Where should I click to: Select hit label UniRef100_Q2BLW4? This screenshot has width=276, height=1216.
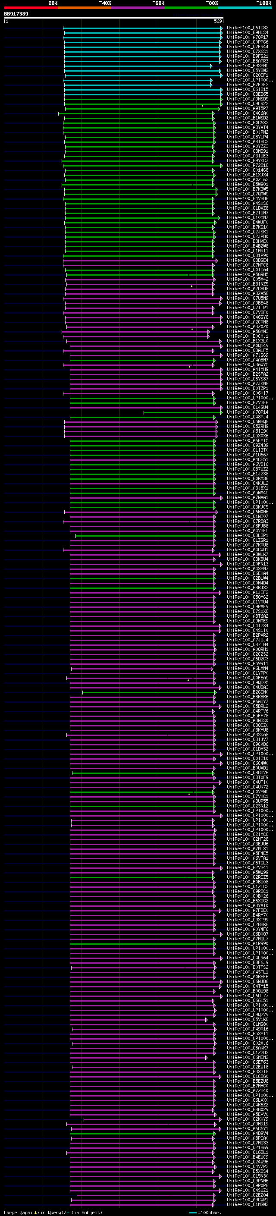click(x=248, y=578)
